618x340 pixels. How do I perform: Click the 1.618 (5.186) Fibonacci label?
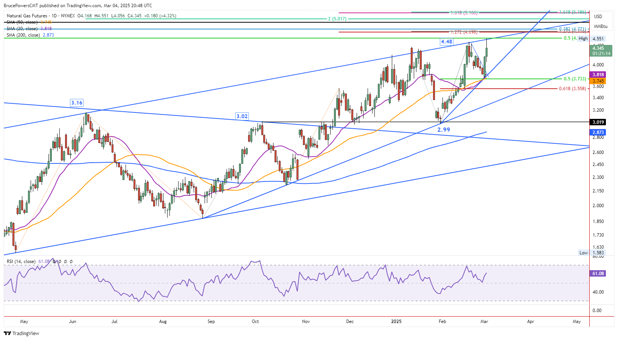573,12
